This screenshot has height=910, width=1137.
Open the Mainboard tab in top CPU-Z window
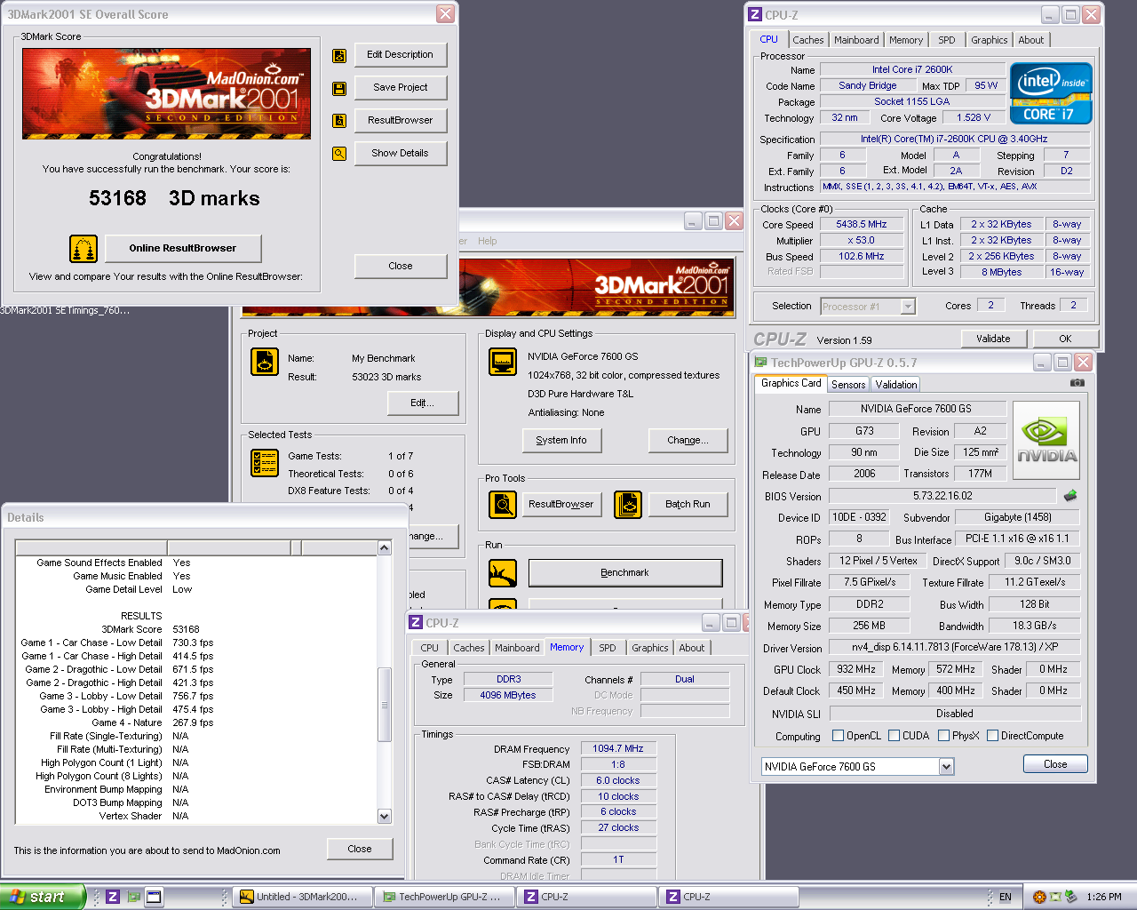point(856,40)
